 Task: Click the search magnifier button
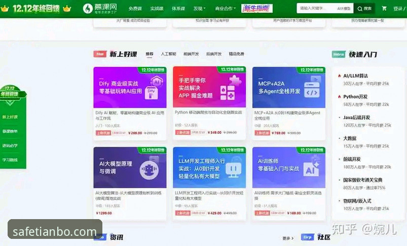pos(364,9)
